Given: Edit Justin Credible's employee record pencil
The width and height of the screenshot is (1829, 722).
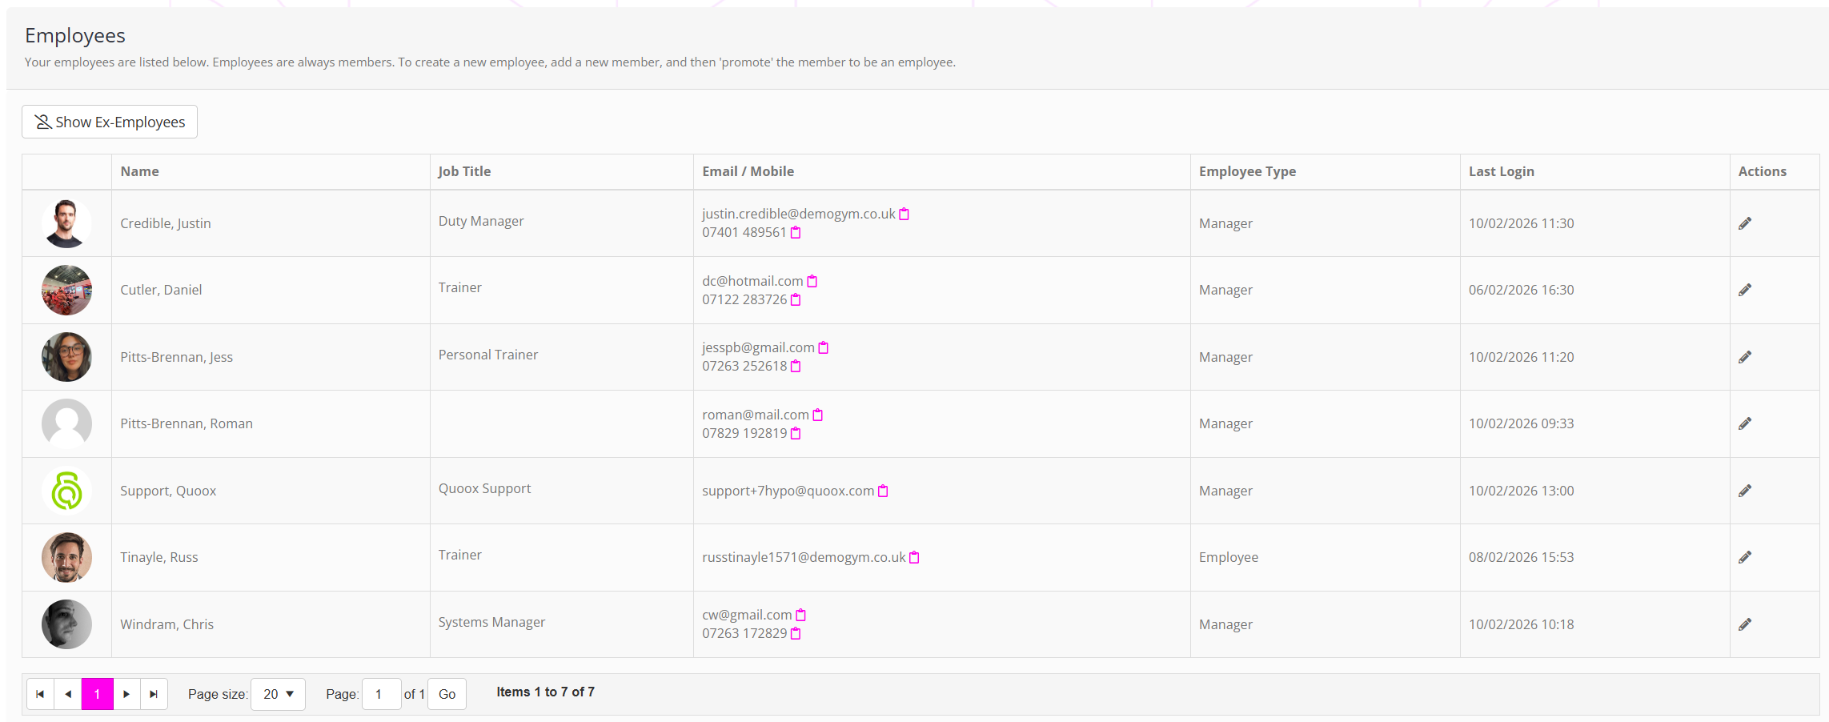Looking at the screenshot, I should [x=1744, y=223].
